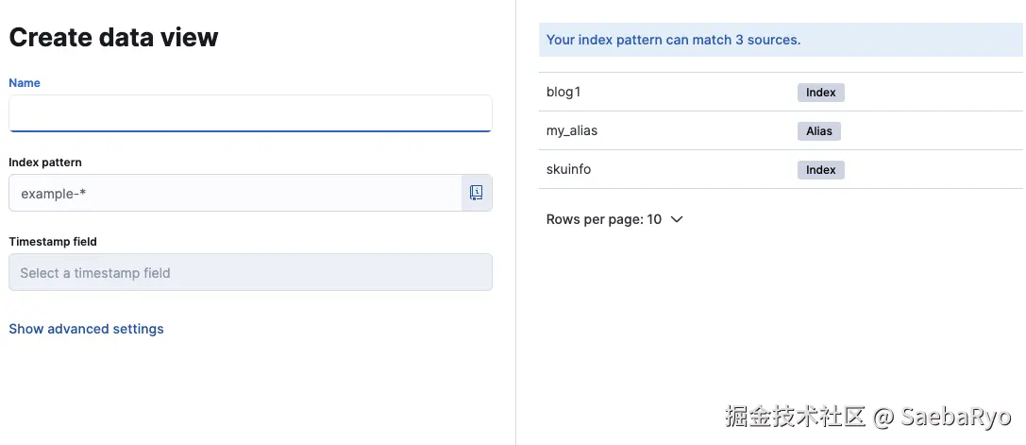Open the Timestamp field selector
1026x445 pixels.
click(x=250, y=273)
